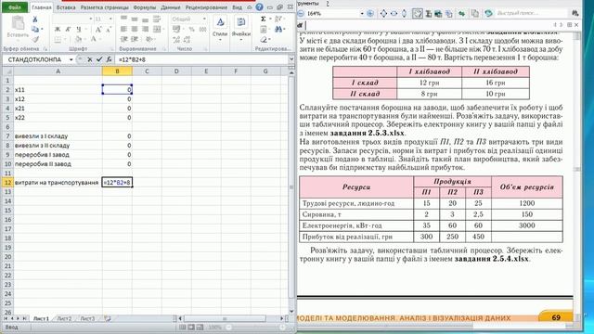Open the font size dropdown
Image resolution: width=594 pixels, height=334 pixels.
coord(110,19)
